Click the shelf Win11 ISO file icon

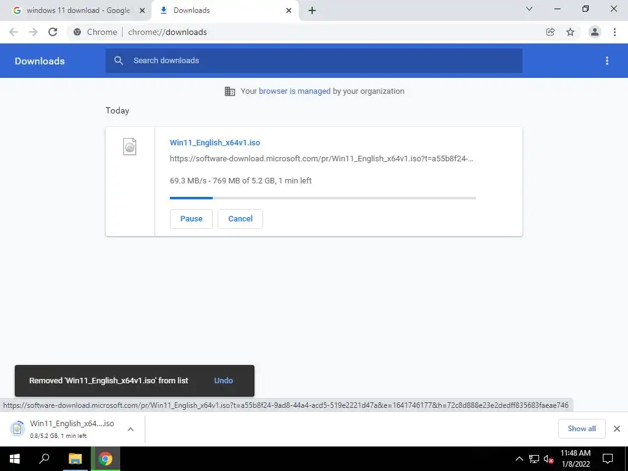[17, 429]
